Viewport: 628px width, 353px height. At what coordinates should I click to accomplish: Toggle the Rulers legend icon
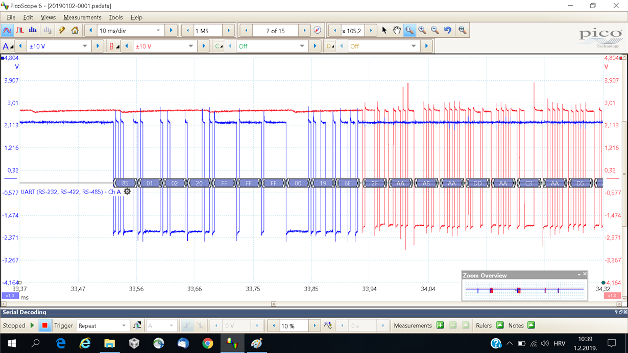[500, 325]
